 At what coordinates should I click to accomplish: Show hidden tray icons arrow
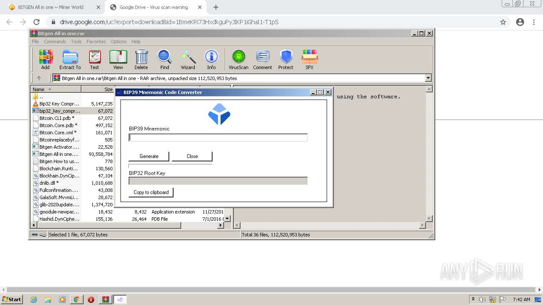[473, 299]
